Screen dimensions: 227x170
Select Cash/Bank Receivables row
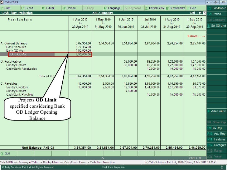22,69
